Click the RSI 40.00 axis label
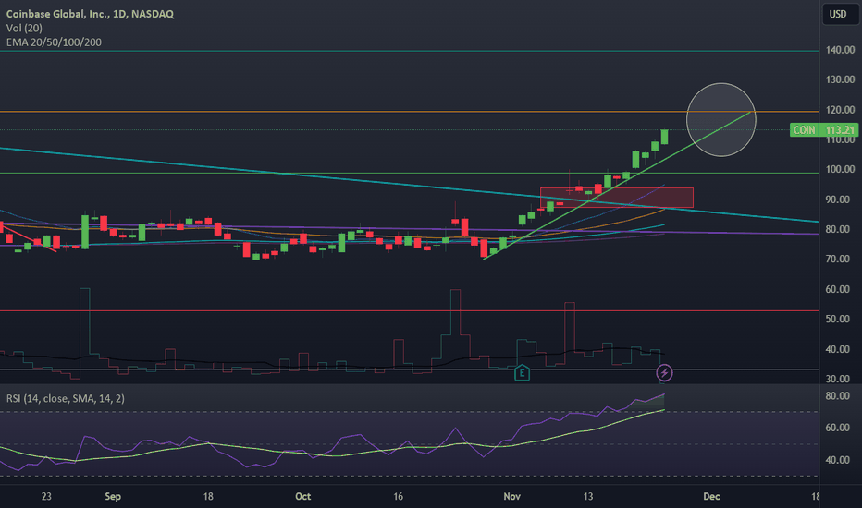The image size is (862, 508). (837, 460)
